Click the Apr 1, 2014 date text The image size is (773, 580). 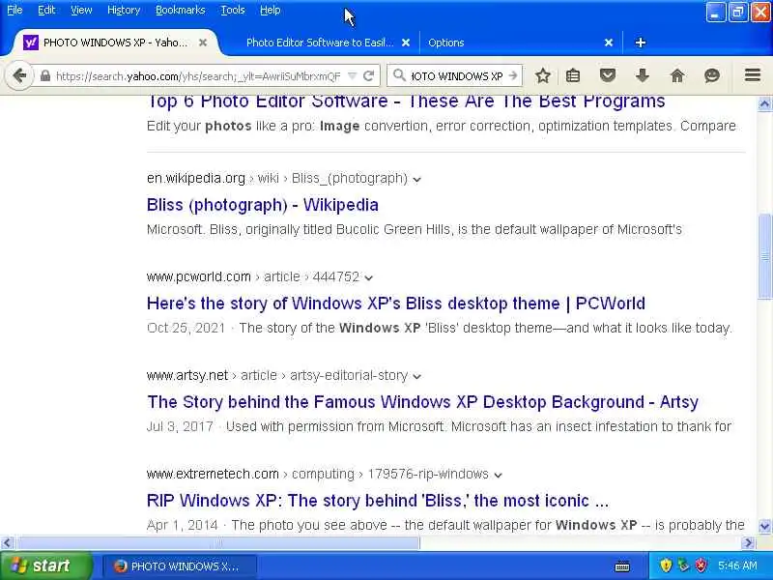[183, 525]
